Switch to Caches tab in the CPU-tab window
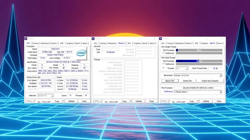 click(x=36, y=43)
